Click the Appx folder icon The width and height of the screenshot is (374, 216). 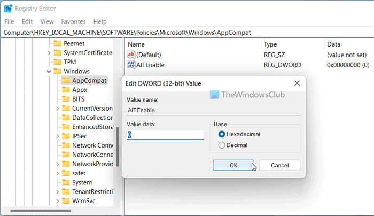click(x=66, y=90)
